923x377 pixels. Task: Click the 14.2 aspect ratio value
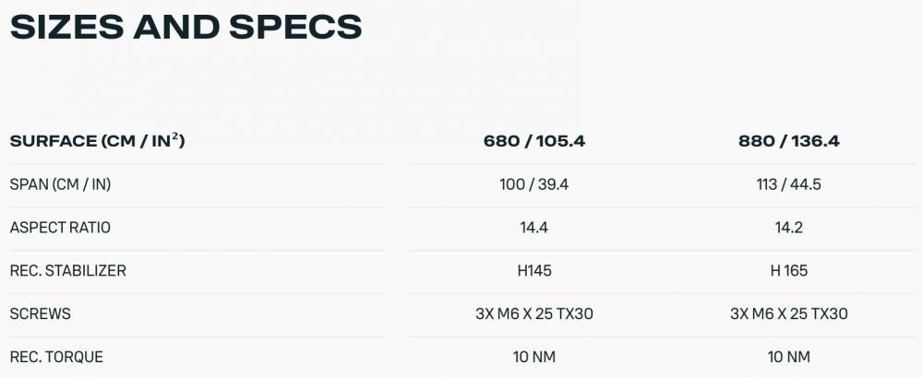pyautogui.click(x=787, y=228)
